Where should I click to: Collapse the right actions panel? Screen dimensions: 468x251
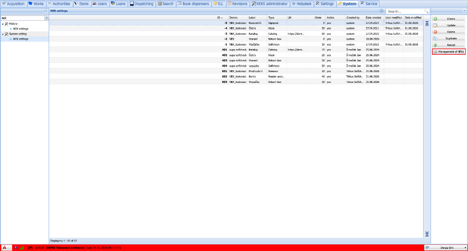tap(464, 11)
